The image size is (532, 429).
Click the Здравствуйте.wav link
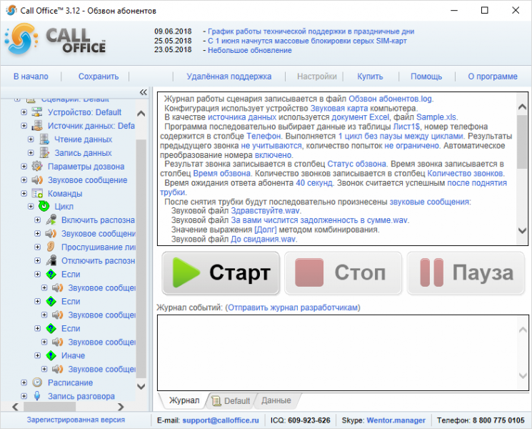266,211
